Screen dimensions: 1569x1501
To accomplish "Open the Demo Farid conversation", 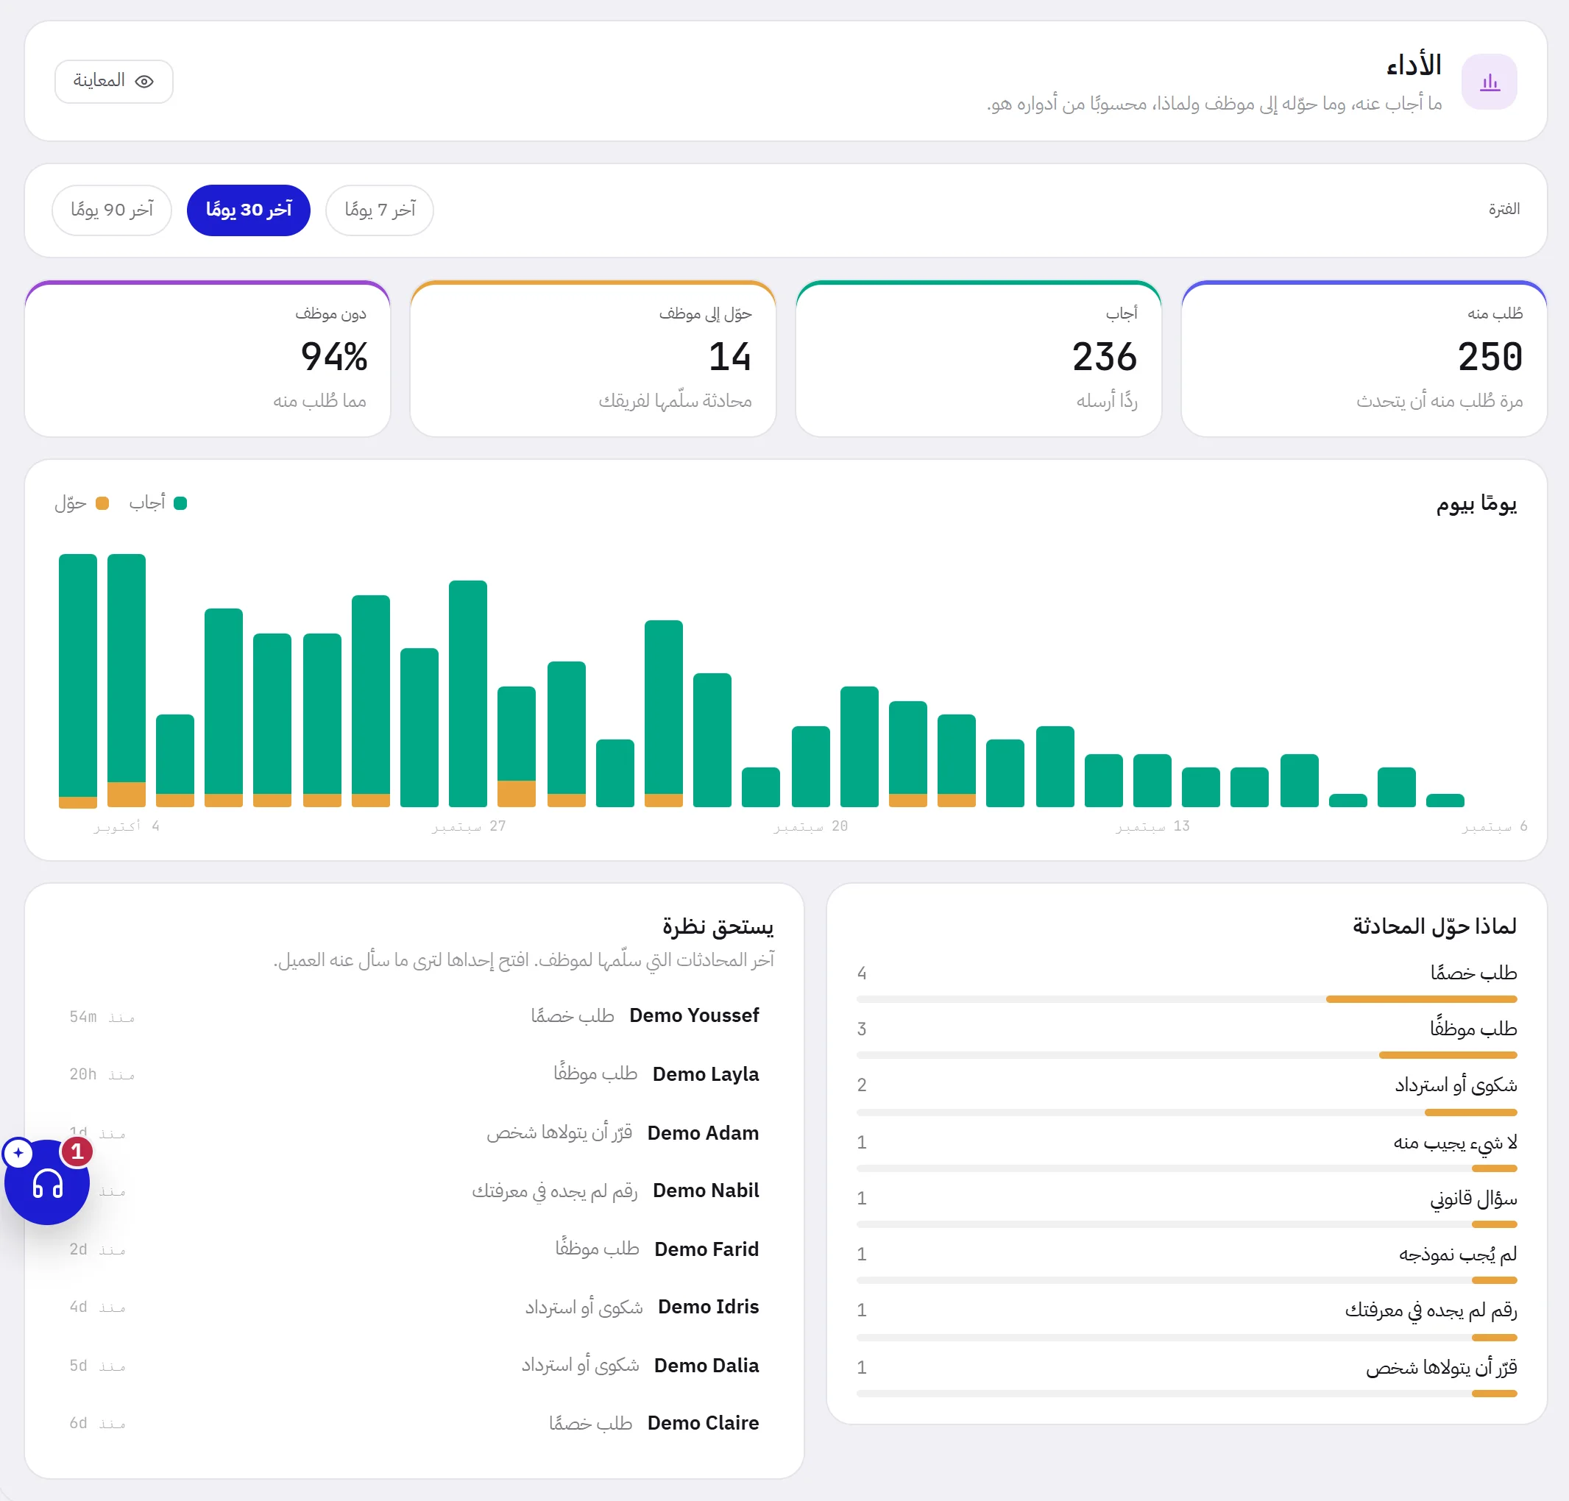I will pyautogui.click(x=414, y=1250).
